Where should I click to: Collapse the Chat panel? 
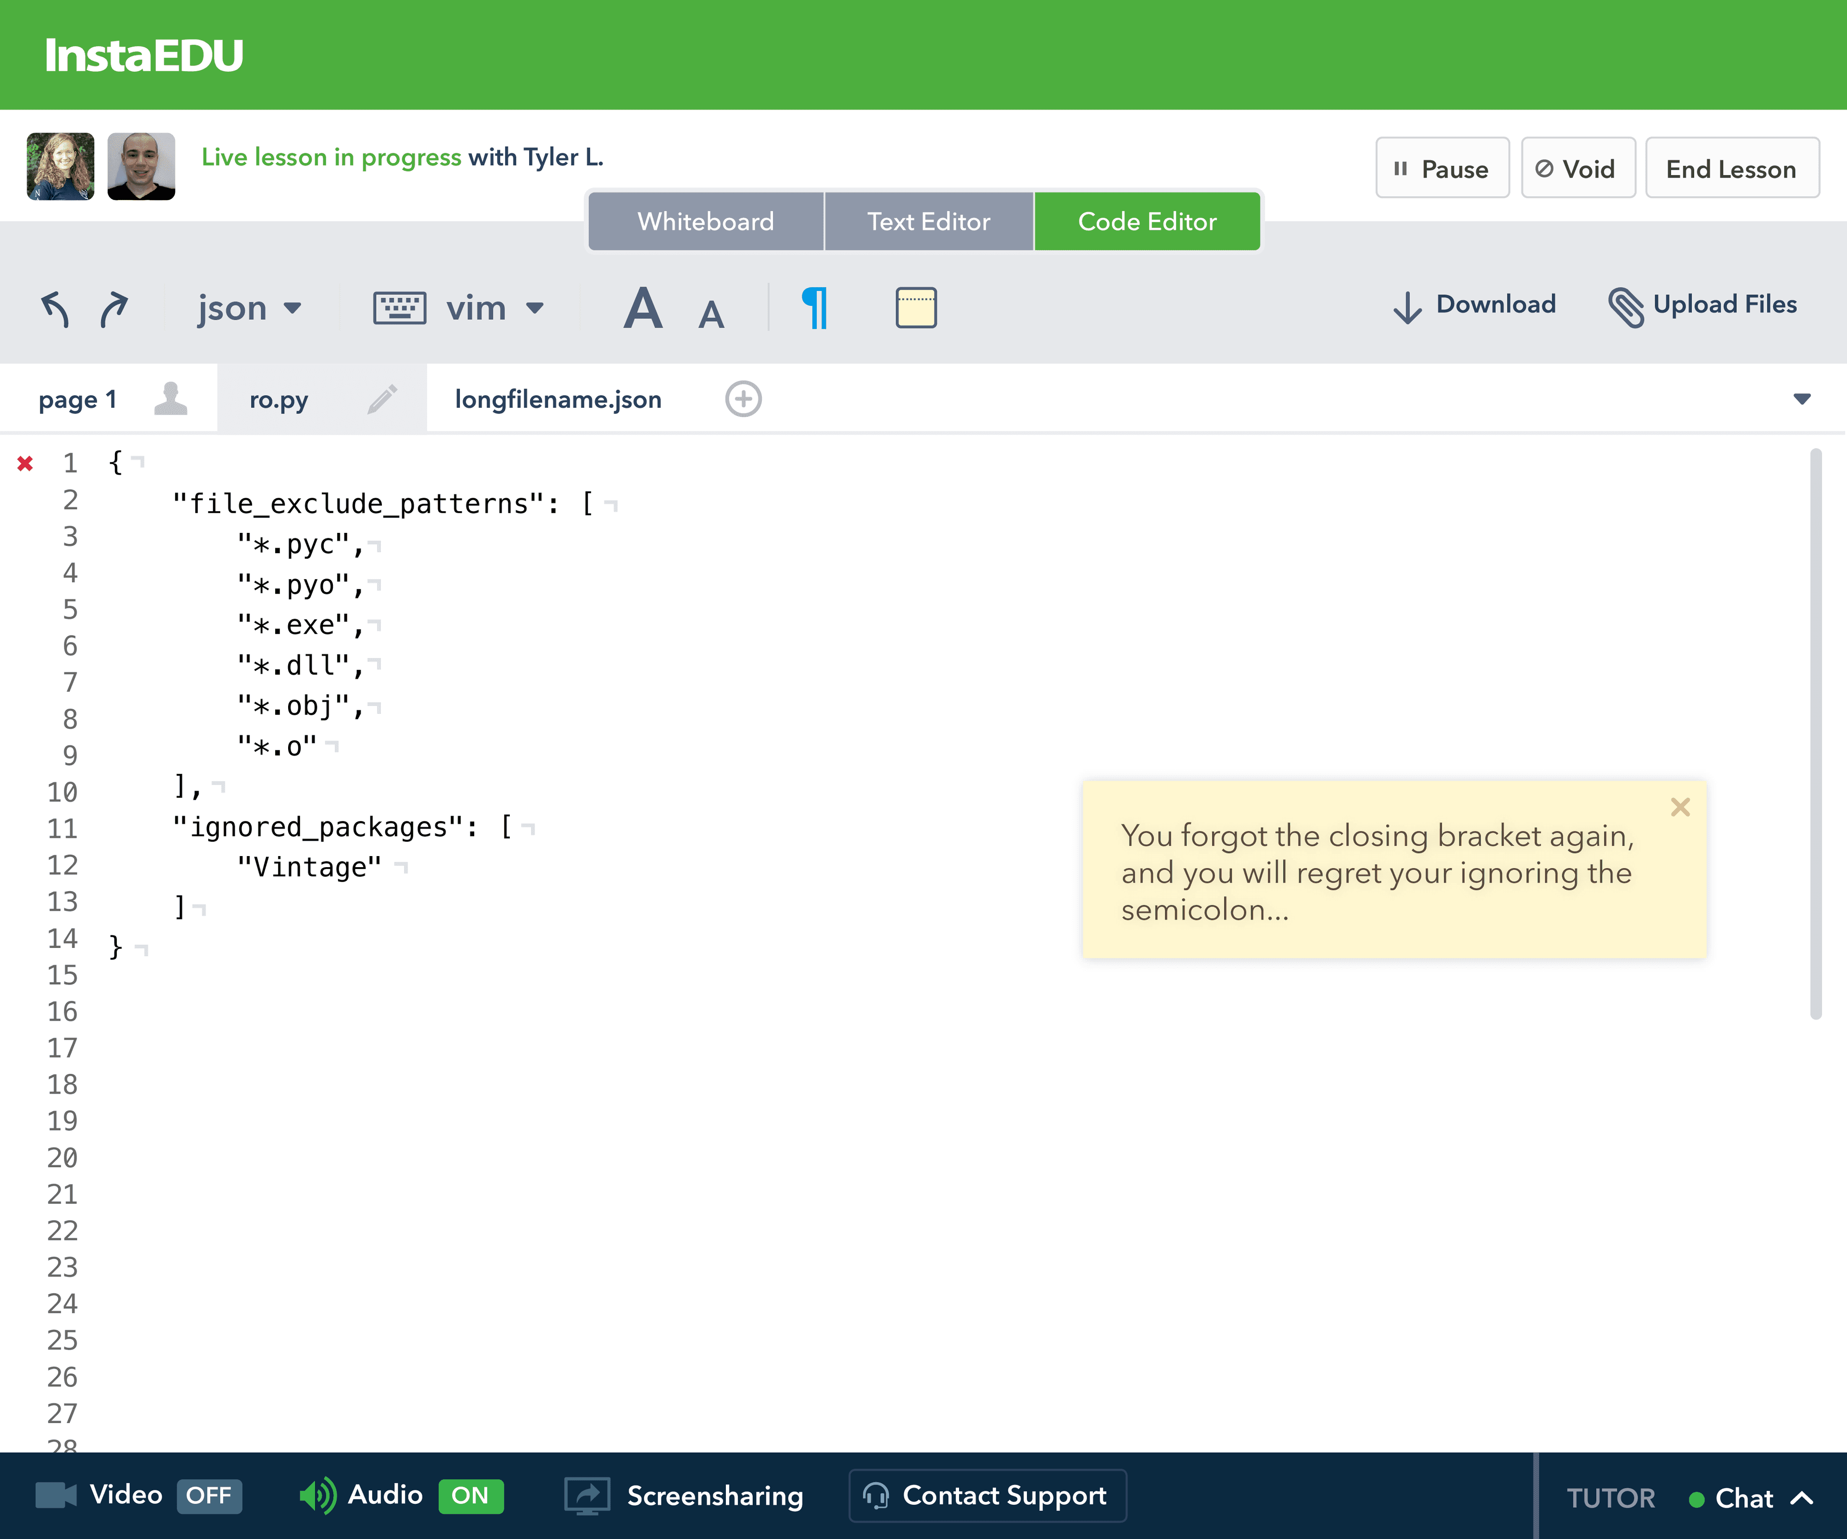click(x=1801, y=1498)
